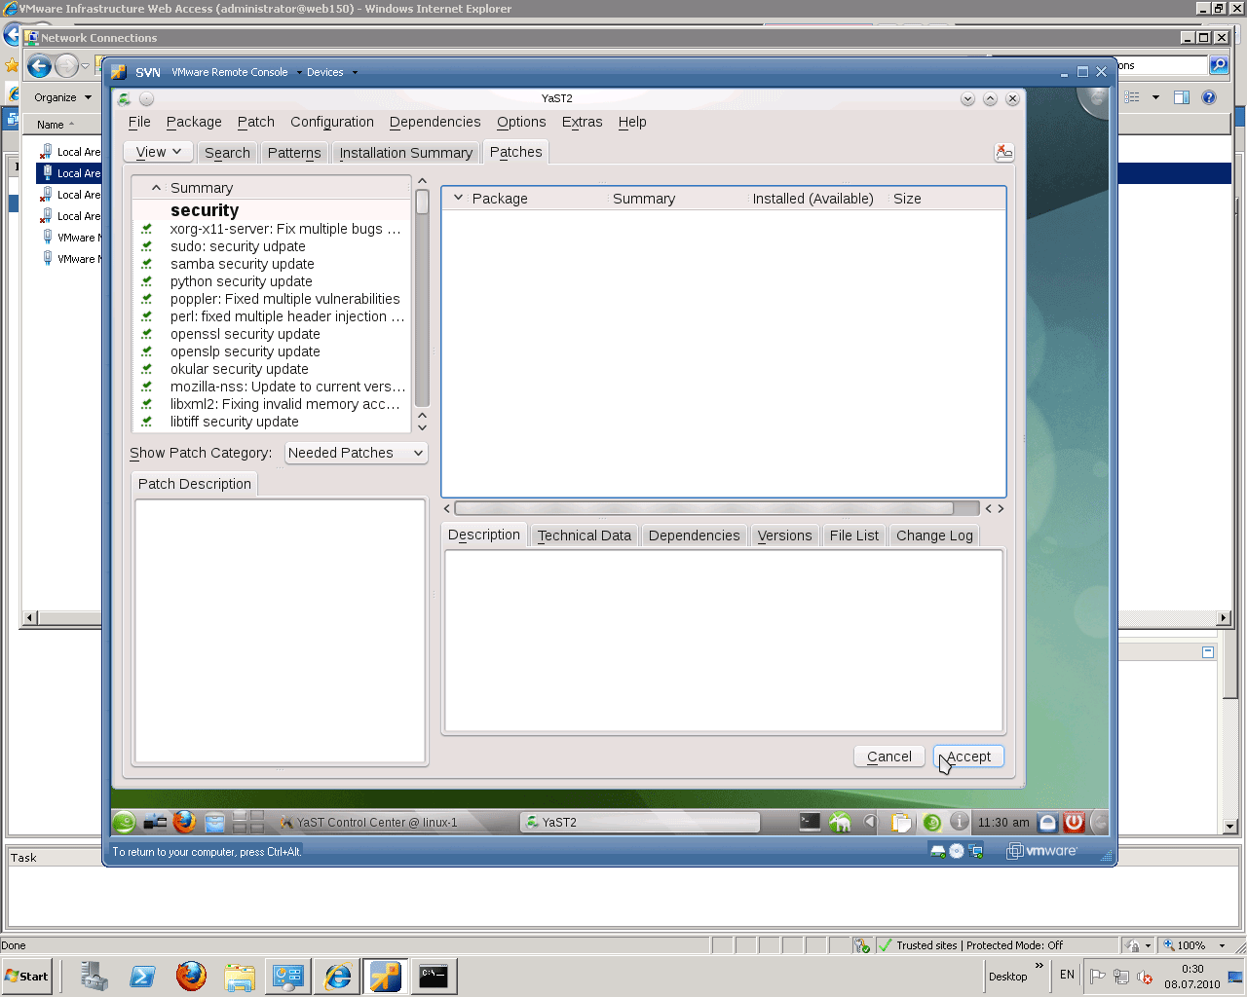Viewport: 1247px width, 997px height.
Task: Expand the Desktop toolbar chevron on the Windows taskbar
Action: [x=1039, y=966]
